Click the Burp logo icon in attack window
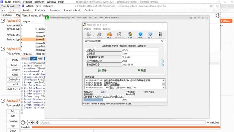234x132 pixels. click(23, 6)
